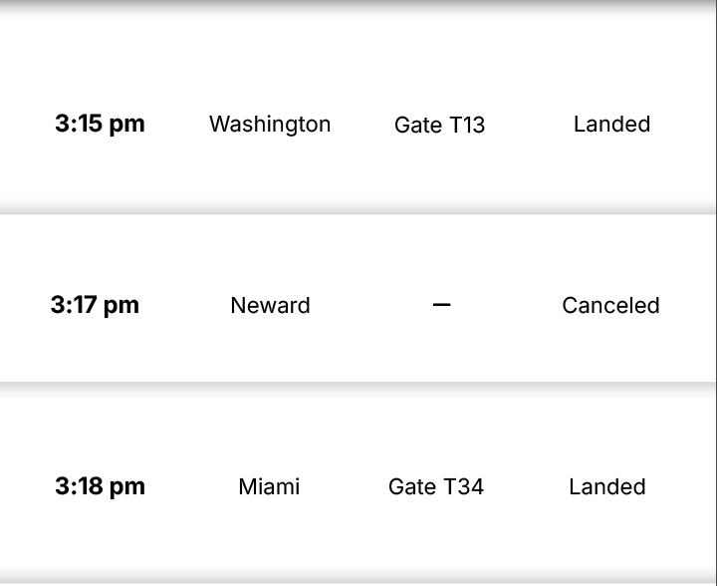Click the divider between Neward and Miami rows
Viewport: 717px width, 586px height.
[358, 384]
